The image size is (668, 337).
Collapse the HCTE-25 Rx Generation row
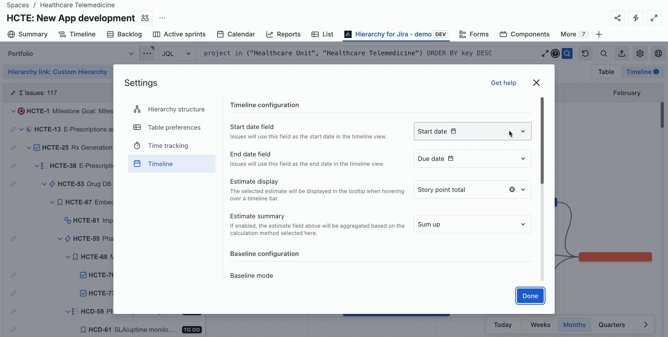pyautogui.click(x=29, y=148)
